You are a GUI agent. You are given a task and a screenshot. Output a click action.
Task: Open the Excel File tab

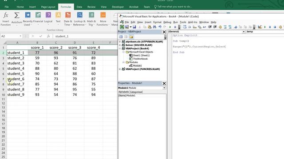pos(7,7)
